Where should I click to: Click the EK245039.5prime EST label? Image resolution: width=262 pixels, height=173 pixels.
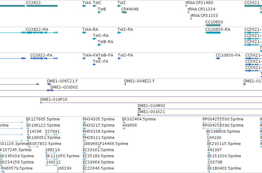click(17, 156)
